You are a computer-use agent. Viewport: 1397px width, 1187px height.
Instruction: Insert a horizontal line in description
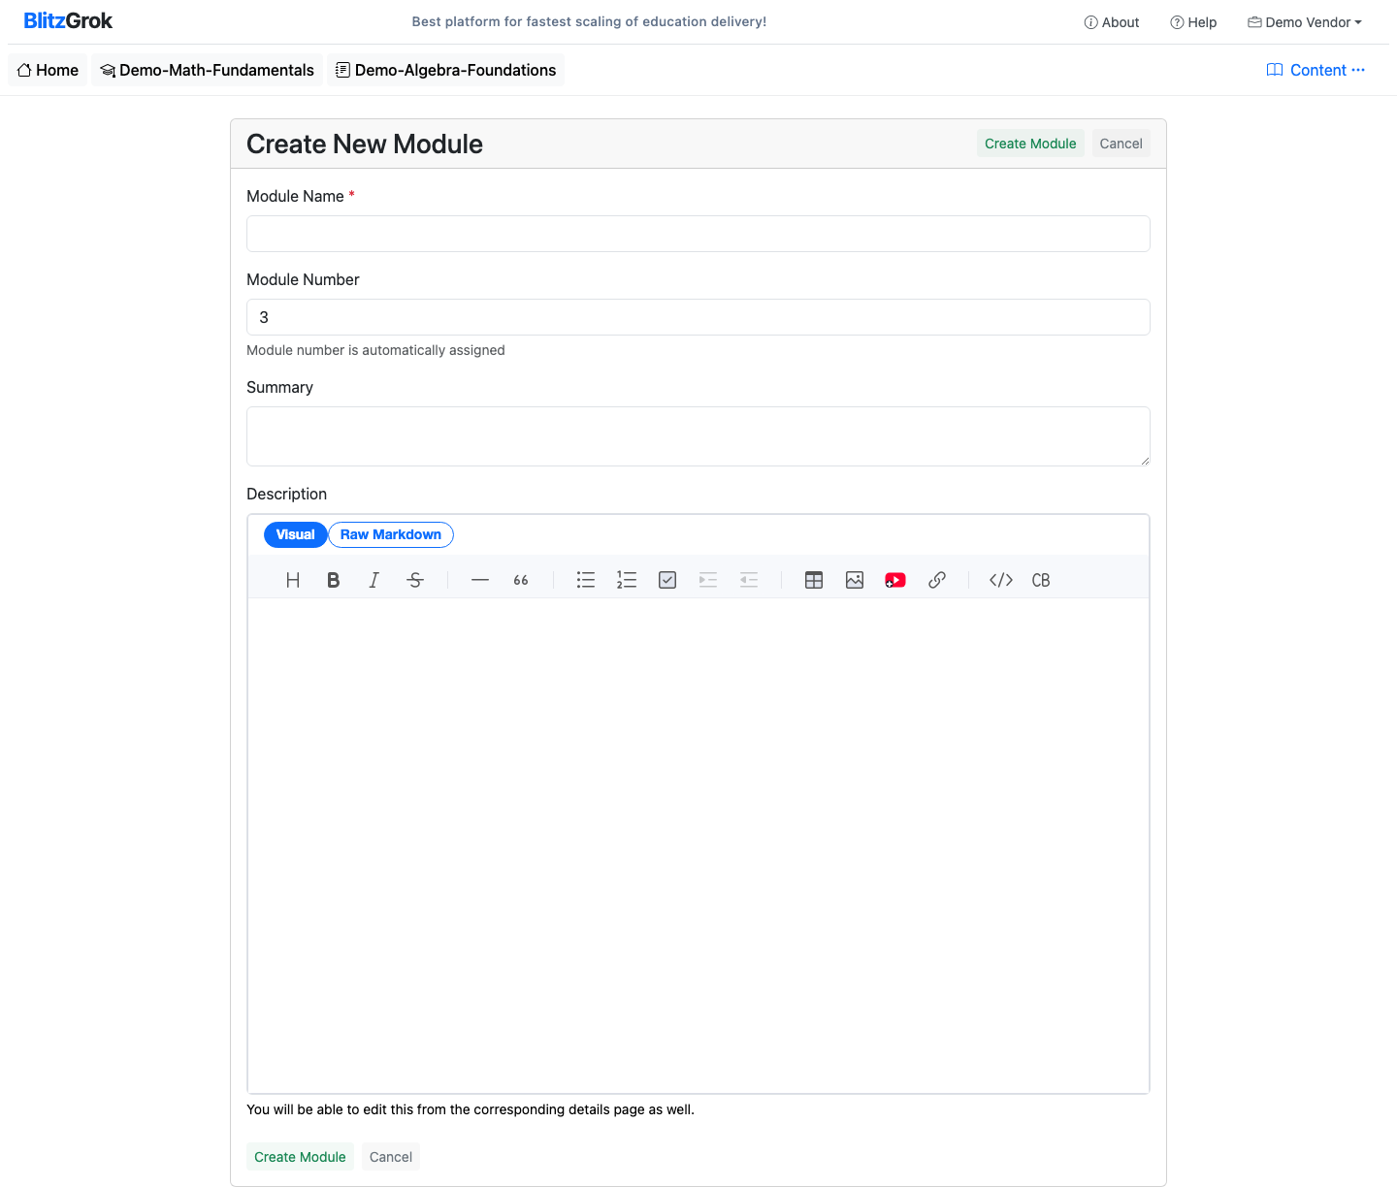tap(480, 580)
